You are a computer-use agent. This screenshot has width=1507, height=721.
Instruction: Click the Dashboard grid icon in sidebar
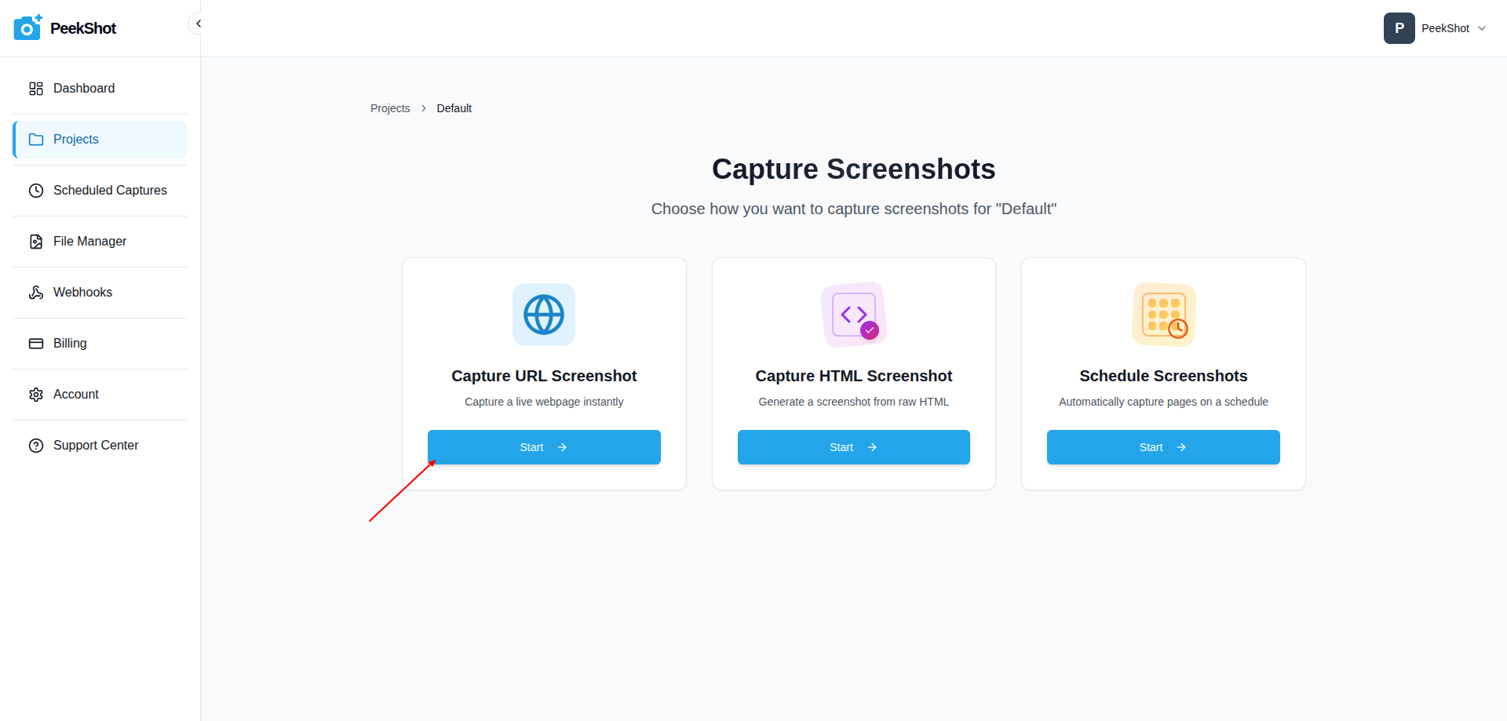pyautogui.click(x=36, y=89)
